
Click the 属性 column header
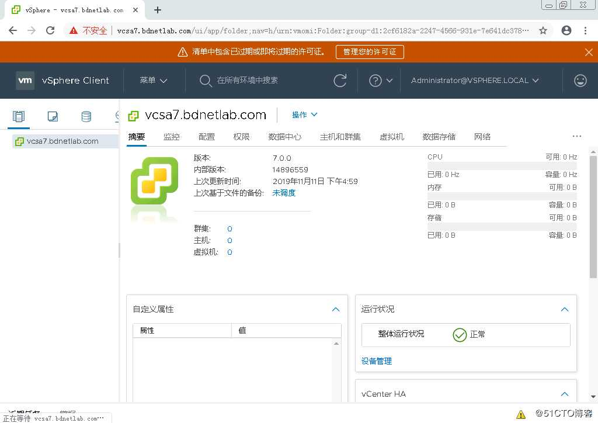[182, 331]
